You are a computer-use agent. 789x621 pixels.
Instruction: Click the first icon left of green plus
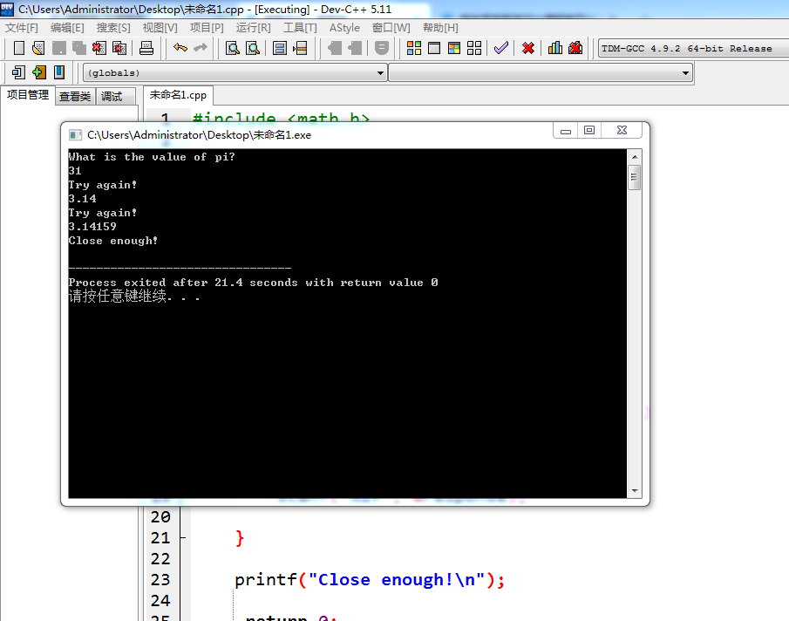click(x=18, y=72)
